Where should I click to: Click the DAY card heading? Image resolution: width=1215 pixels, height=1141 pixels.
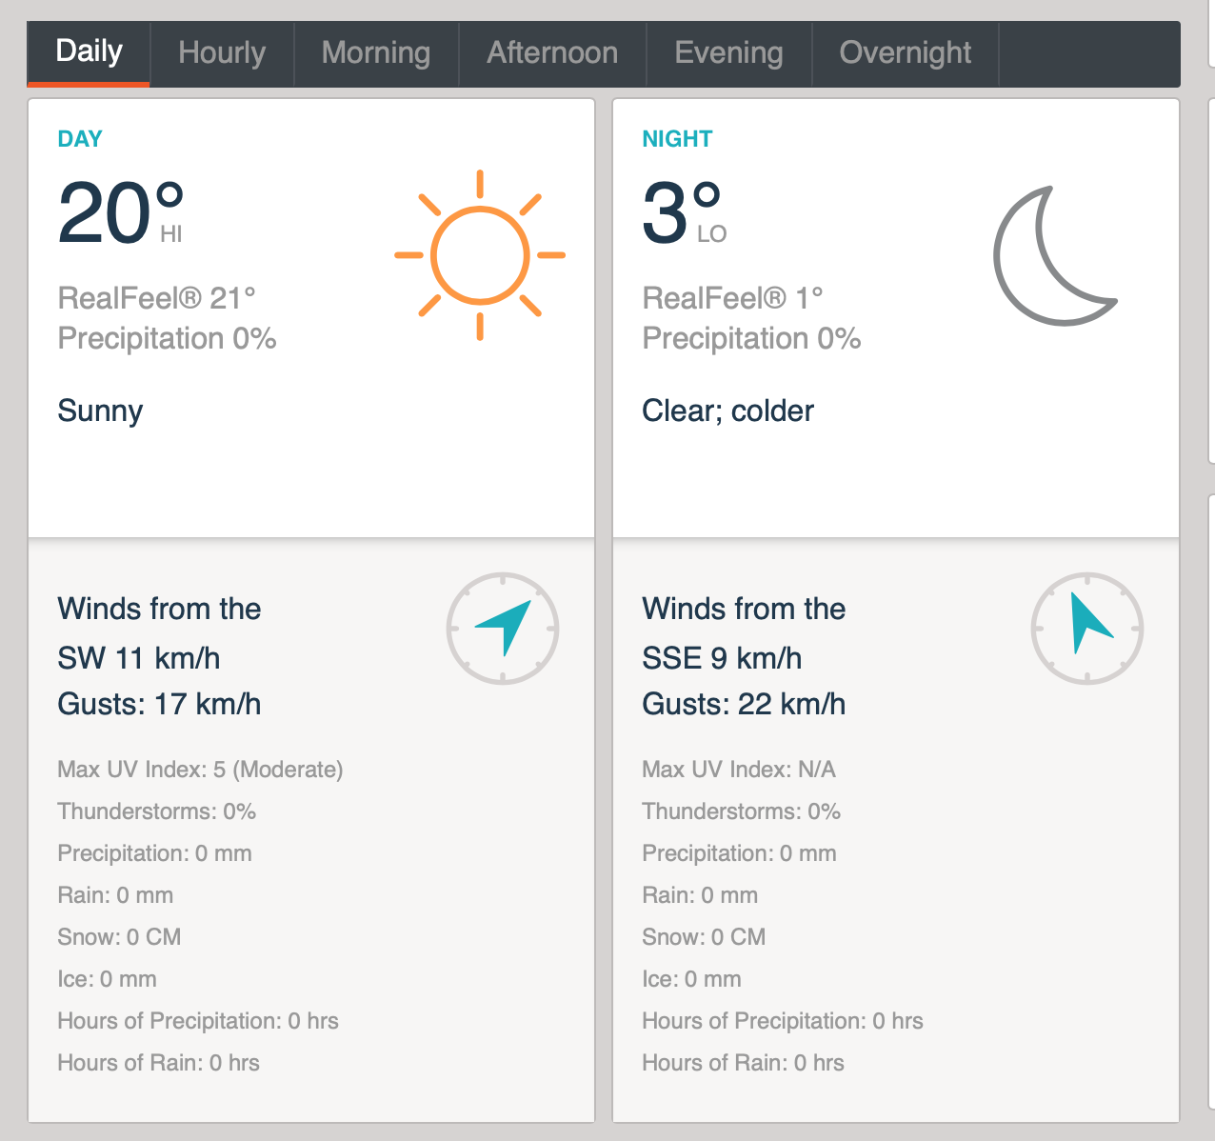[x=80, y=139]
